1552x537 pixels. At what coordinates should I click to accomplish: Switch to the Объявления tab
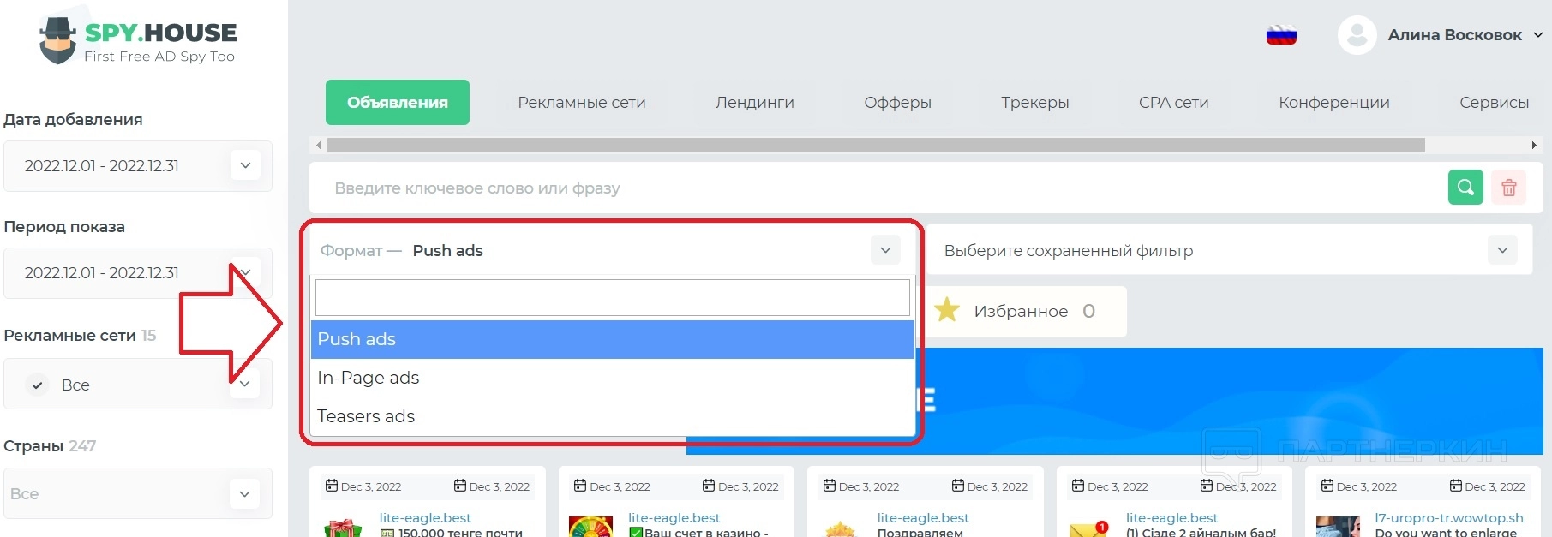398,102
